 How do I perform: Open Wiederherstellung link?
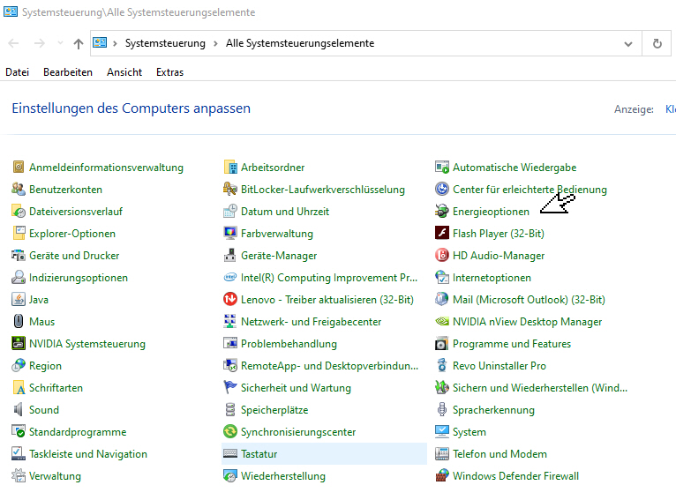282,476
